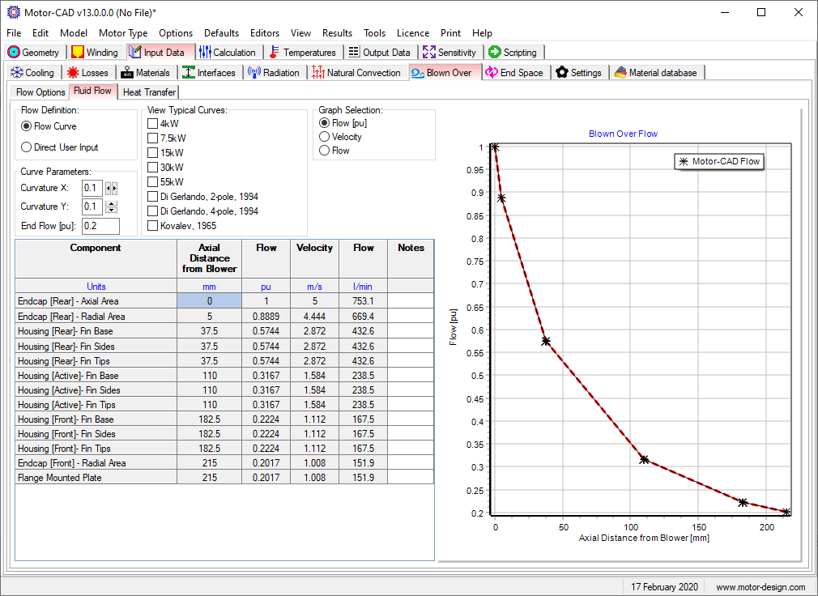The width and height of the screenshot is (818, 596).
Task: Increase the Curvature Y spinner value
Action: [112, 203]
